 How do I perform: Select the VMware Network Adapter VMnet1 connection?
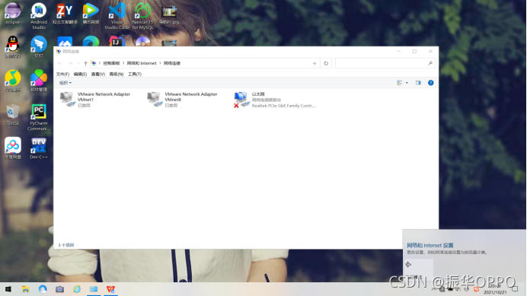tap(95, 100)
